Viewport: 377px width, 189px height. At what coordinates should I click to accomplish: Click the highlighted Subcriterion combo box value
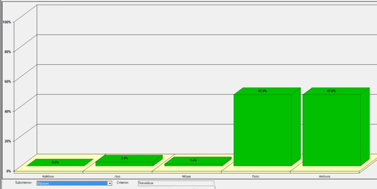click(72, 183)
